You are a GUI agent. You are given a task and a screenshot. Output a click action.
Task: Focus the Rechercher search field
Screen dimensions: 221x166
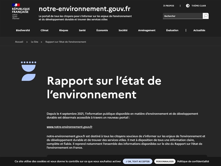click(183, 16)
